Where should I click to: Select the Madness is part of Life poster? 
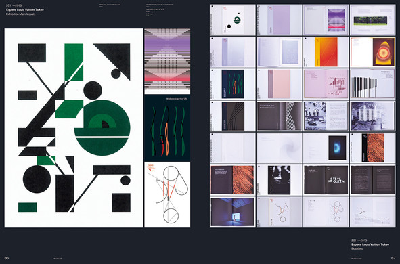pyautogui.click(x=167, y=128)
